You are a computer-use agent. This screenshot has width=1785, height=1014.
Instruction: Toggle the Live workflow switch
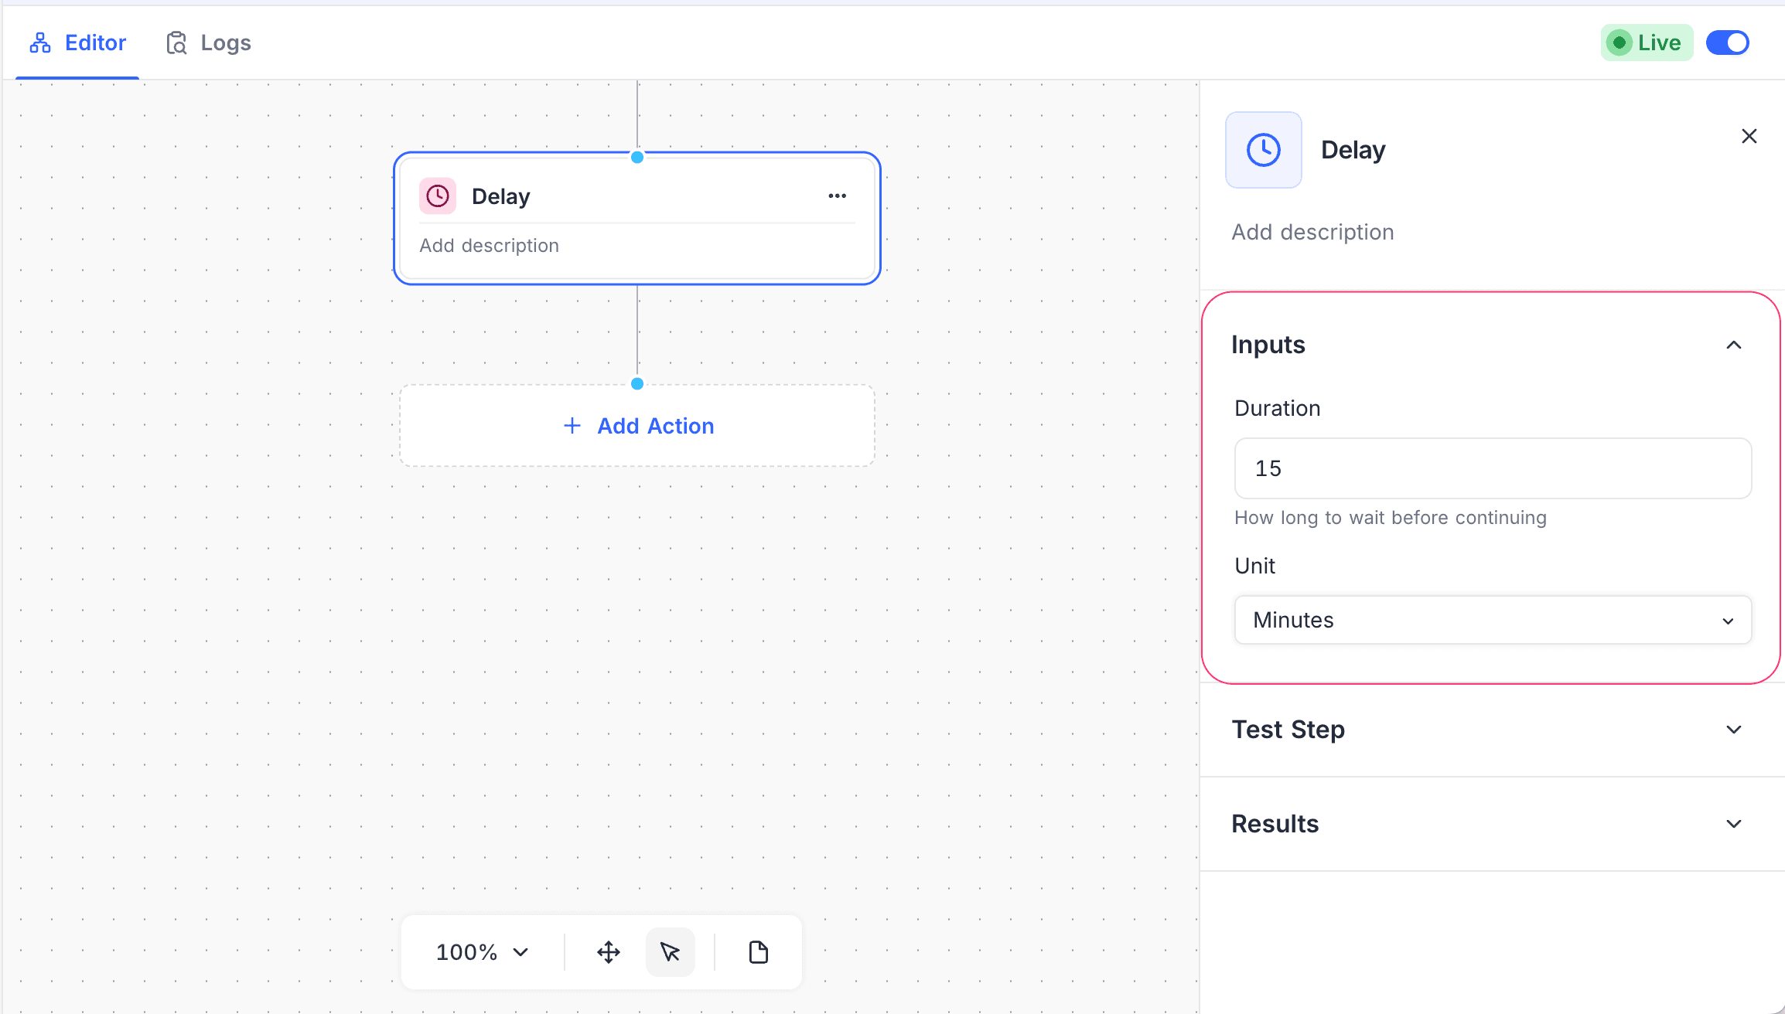coord(1727,43)
